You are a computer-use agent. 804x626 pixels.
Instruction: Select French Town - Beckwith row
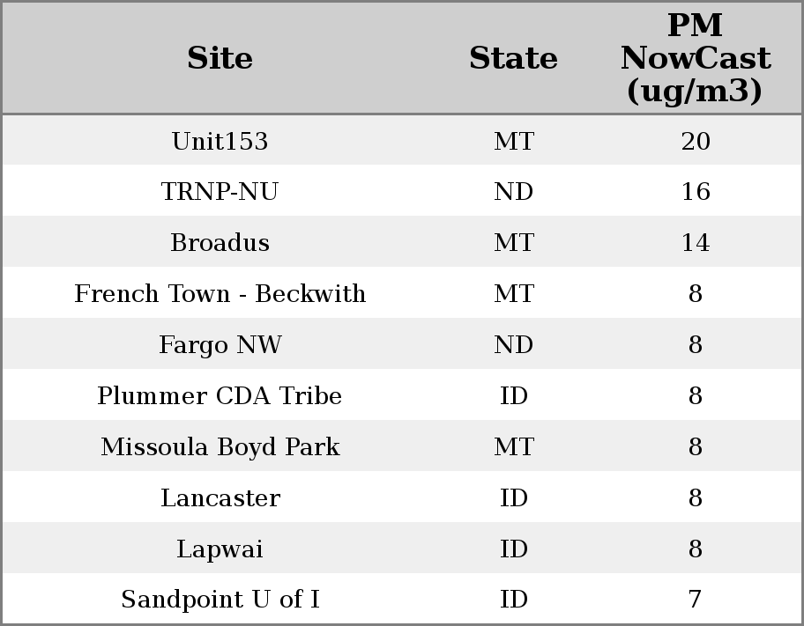(220, 294)
